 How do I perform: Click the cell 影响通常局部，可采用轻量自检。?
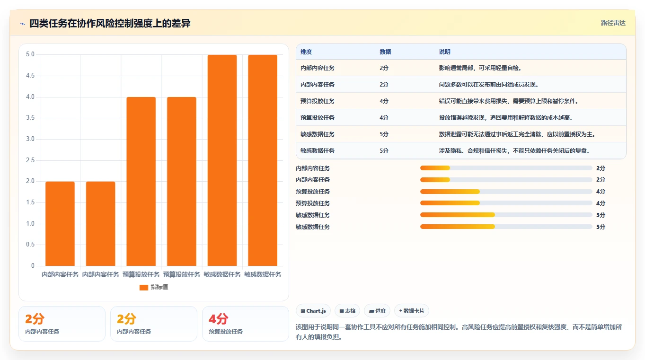pyautogui.click(x=480, y=68)
